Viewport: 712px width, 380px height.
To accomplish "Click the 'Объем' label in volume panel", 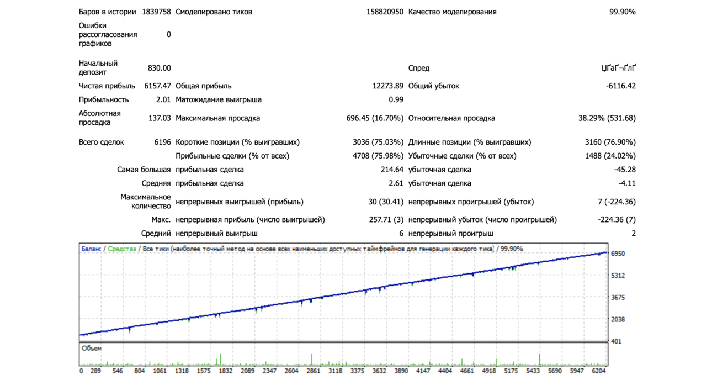I will click(91, 349).
